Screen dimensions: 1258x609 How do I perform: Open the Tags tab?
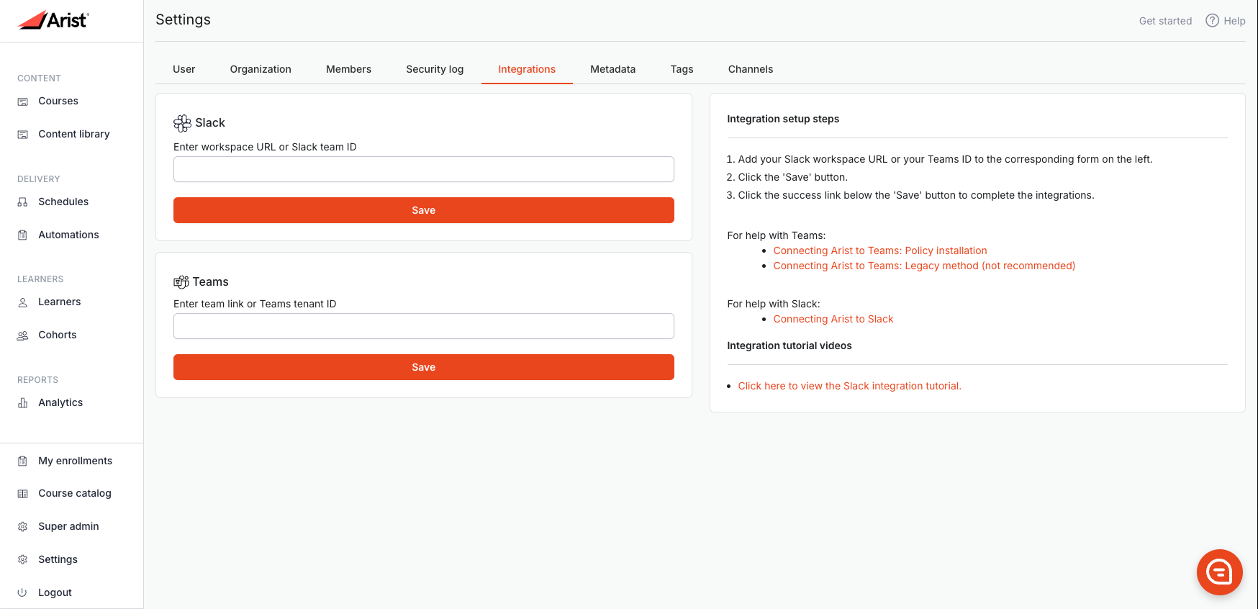click(682, 69)
